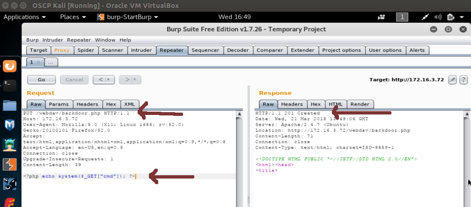Switch to the Proxy tab
This screenshot has height=207, width=471.
pyautogui.click(x=62, y=50)
